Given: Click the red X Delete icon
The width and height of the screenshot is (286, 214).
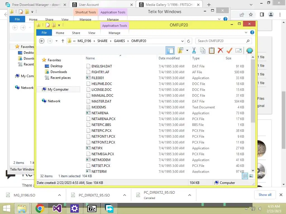Looking at the screenshot, I should [220, 50].
